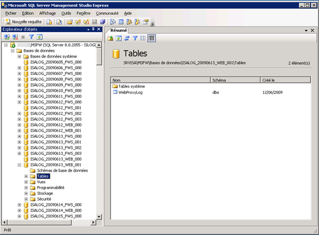Open the Explorateur d'objets window position dropdown
The width and height of the screenshot is (319, 235).
point(88,30)
